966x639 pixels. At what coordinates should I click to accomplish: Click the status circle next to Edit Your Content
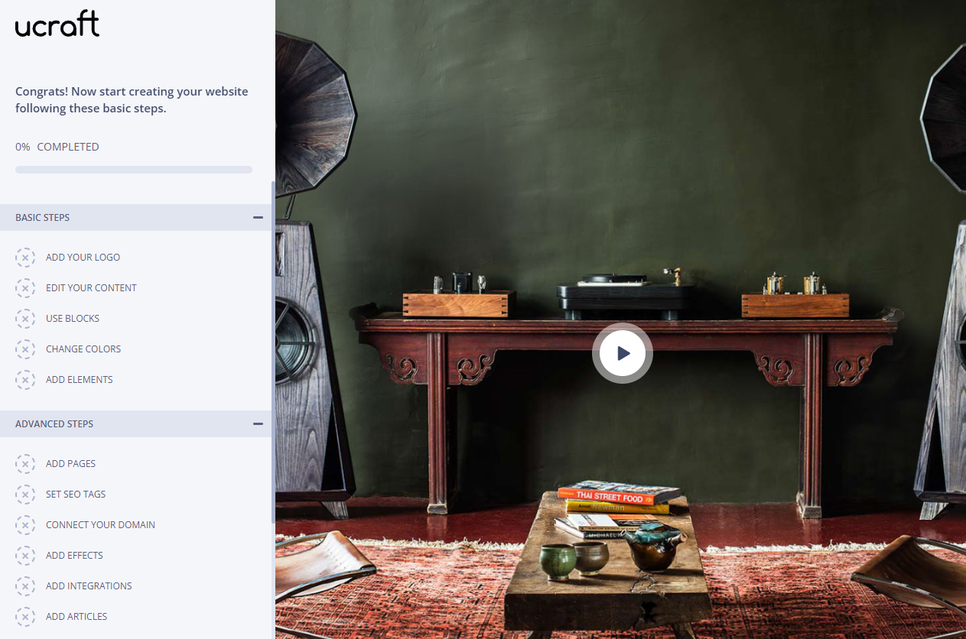(25, 288)
